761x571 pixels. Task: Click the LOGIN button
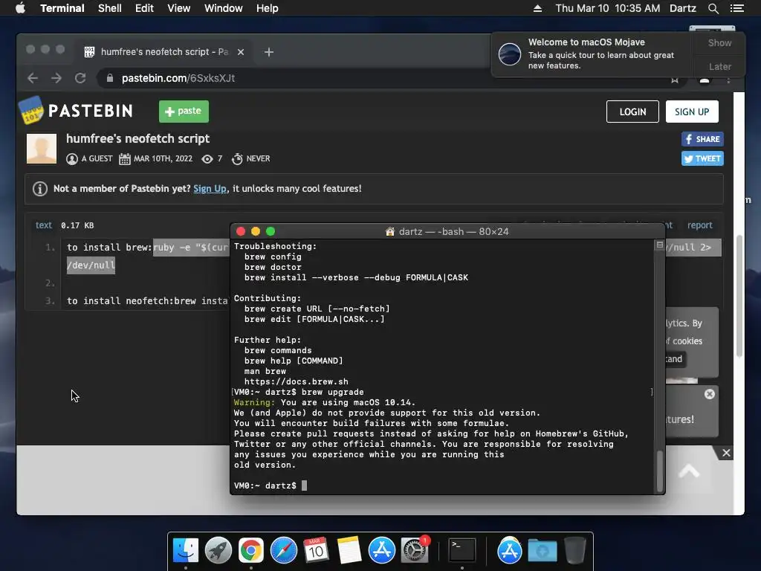coord(632,112)
